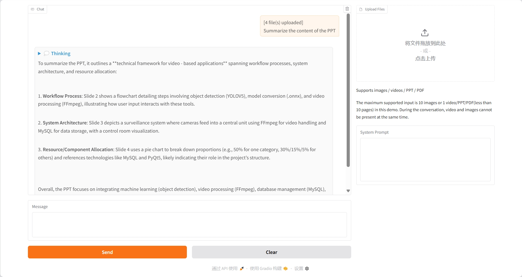Click the chat vertical scrollbar thumb
Viewport: 522px width, 277px height.
click(348, 90)
